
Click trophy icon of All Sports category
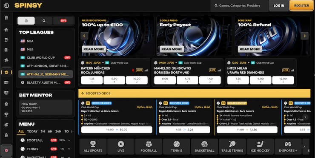tap(93, 144)
